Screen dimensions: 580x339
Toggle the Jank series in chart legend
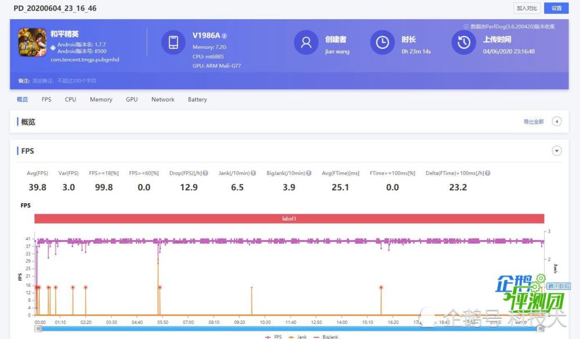click(x=298, y=337)
